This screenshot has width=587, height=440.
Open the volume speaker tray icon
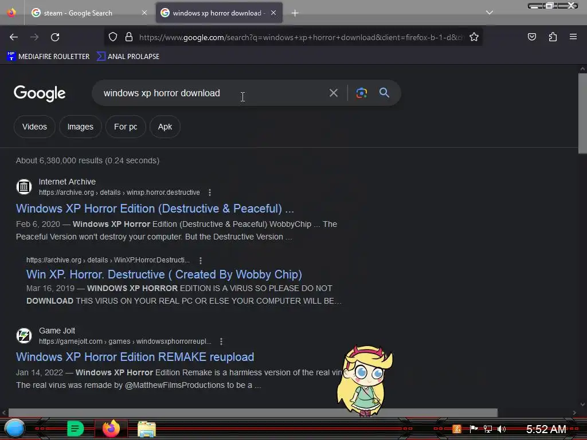tap(502, 429)
